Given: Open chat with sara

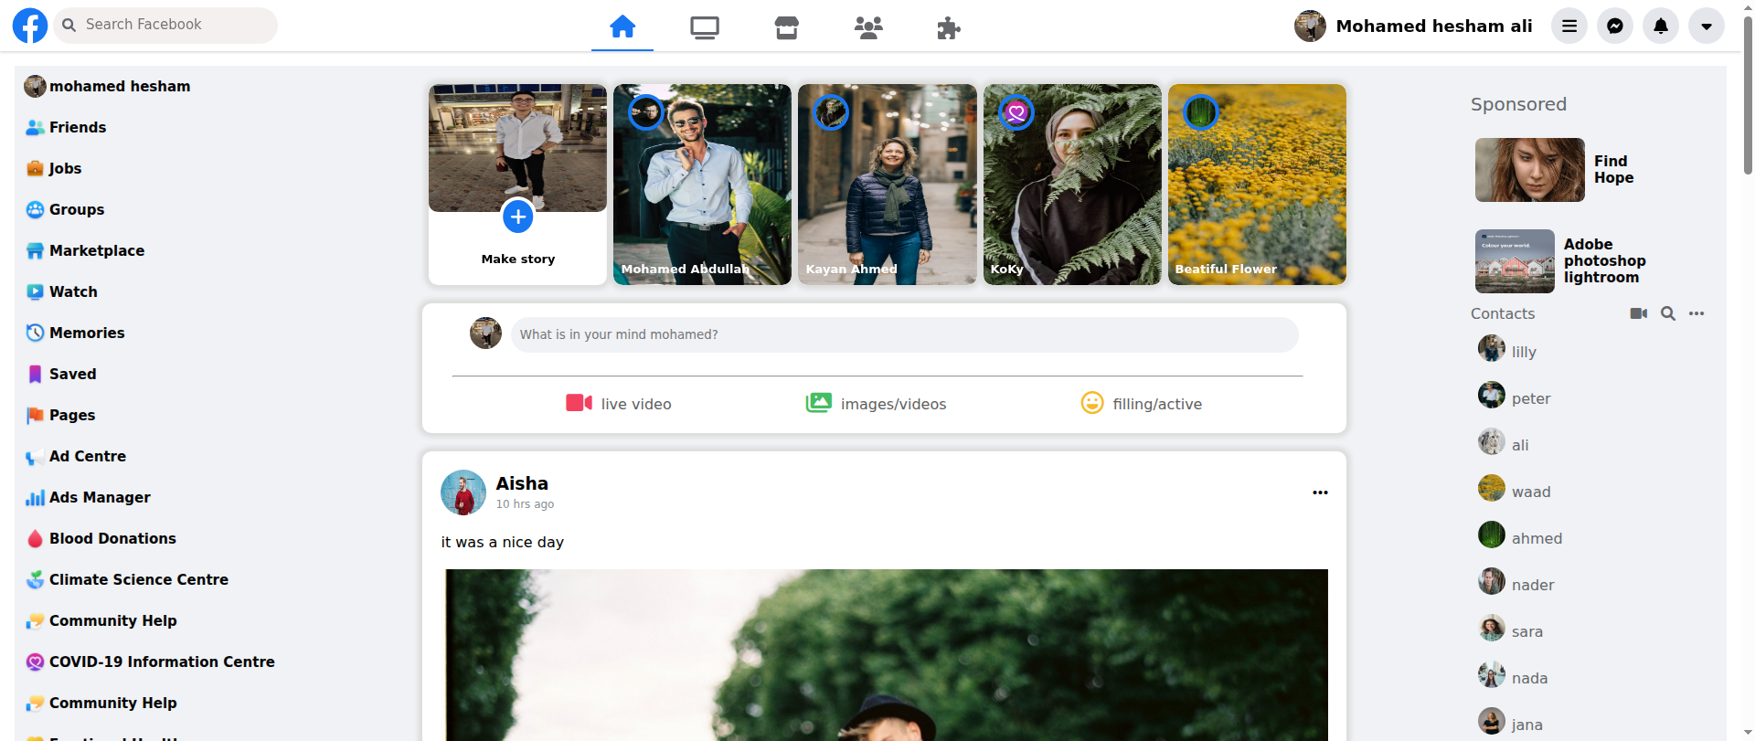Looking at the screenshot, I should pos(1511,630).
